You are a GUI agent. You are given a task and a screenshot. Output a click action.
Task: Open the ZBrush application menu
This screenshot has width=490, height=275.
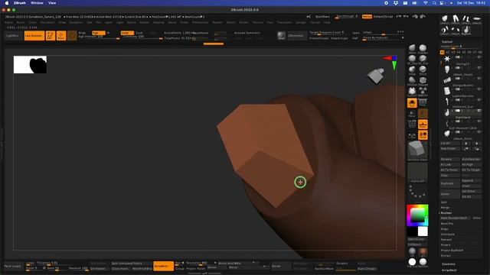19,3
